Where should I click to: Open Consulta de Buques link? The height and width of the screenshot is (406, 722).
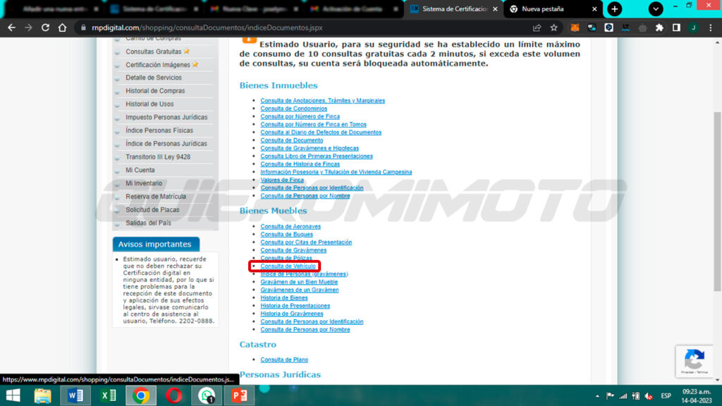click(287, 234)
